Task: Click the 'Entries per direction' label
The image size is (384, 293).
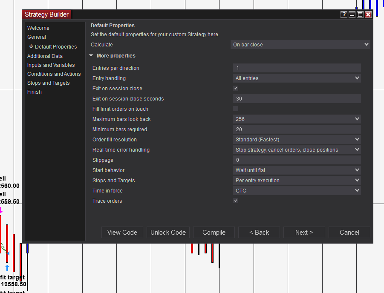Action: pyautogui.click(x=116, y=68)
